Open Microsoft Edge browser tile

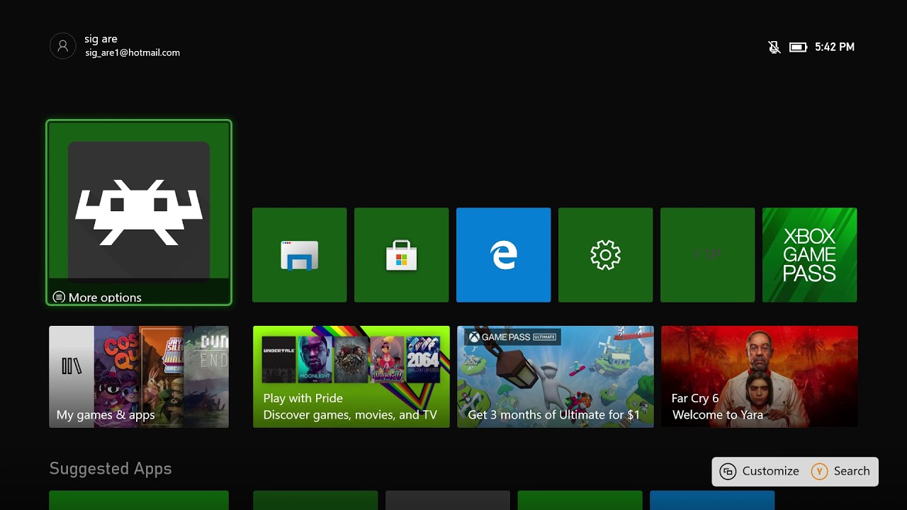tap(504, 255)
